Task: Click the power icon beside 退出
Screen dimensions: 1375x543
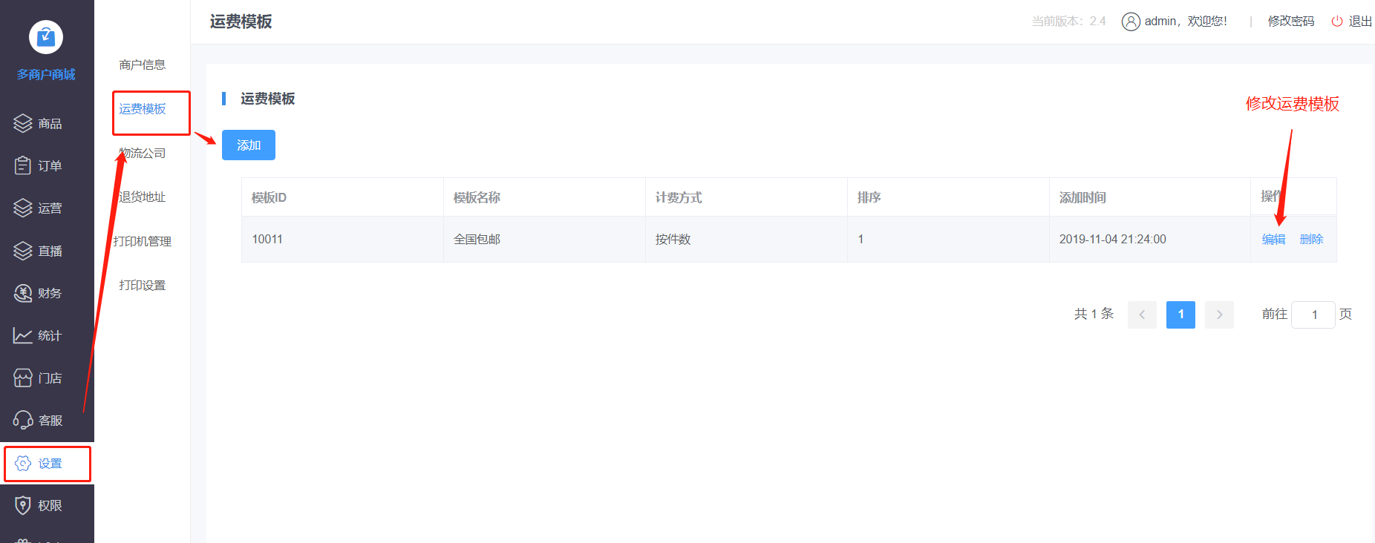Action: [x=1336, y=22]
